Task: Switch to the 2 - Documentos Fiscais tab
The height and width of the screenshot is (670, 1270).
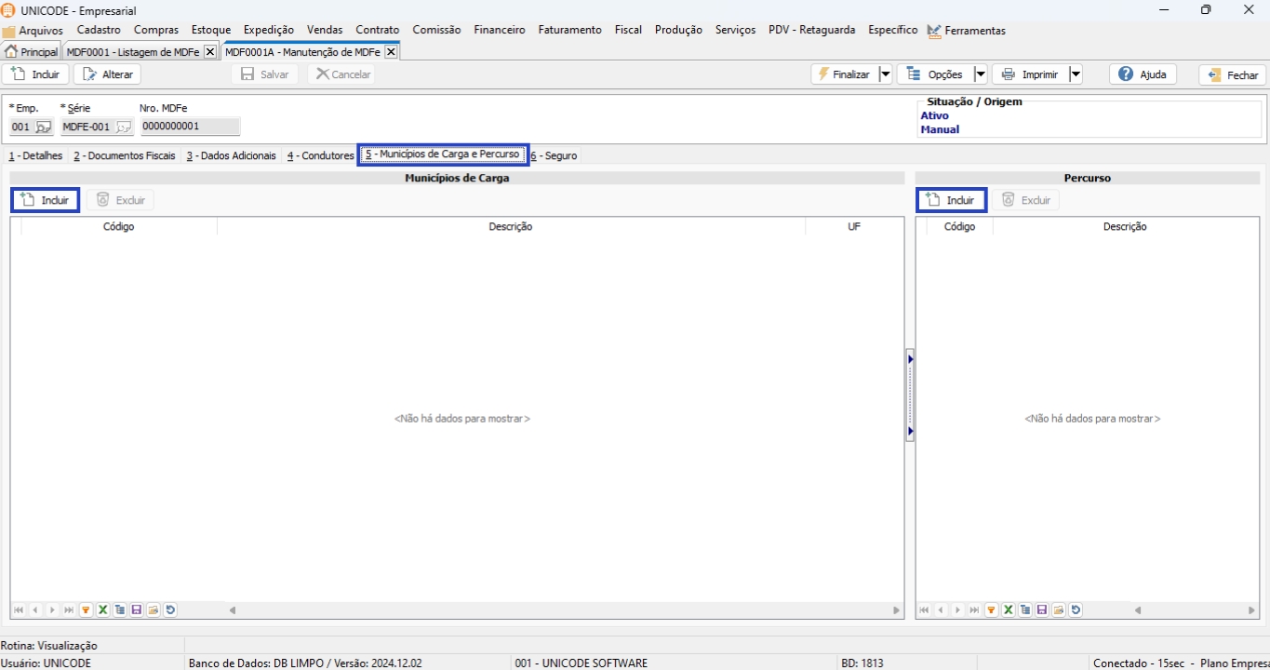Action: coord(125,155)
